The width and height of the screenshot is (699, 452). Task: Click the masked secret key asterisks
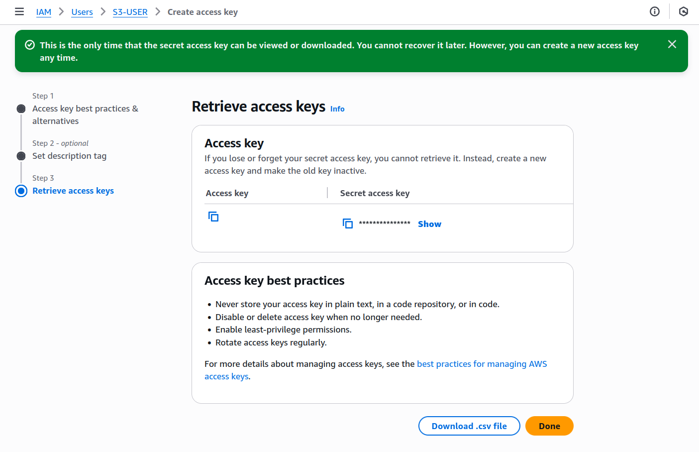tap(385, 224)
